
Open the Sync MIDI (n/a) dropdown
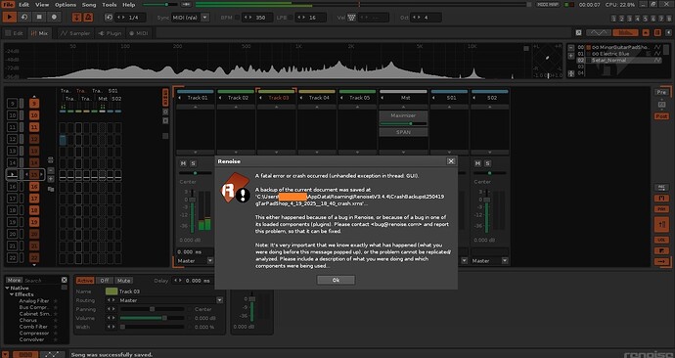tap(204, 18)
